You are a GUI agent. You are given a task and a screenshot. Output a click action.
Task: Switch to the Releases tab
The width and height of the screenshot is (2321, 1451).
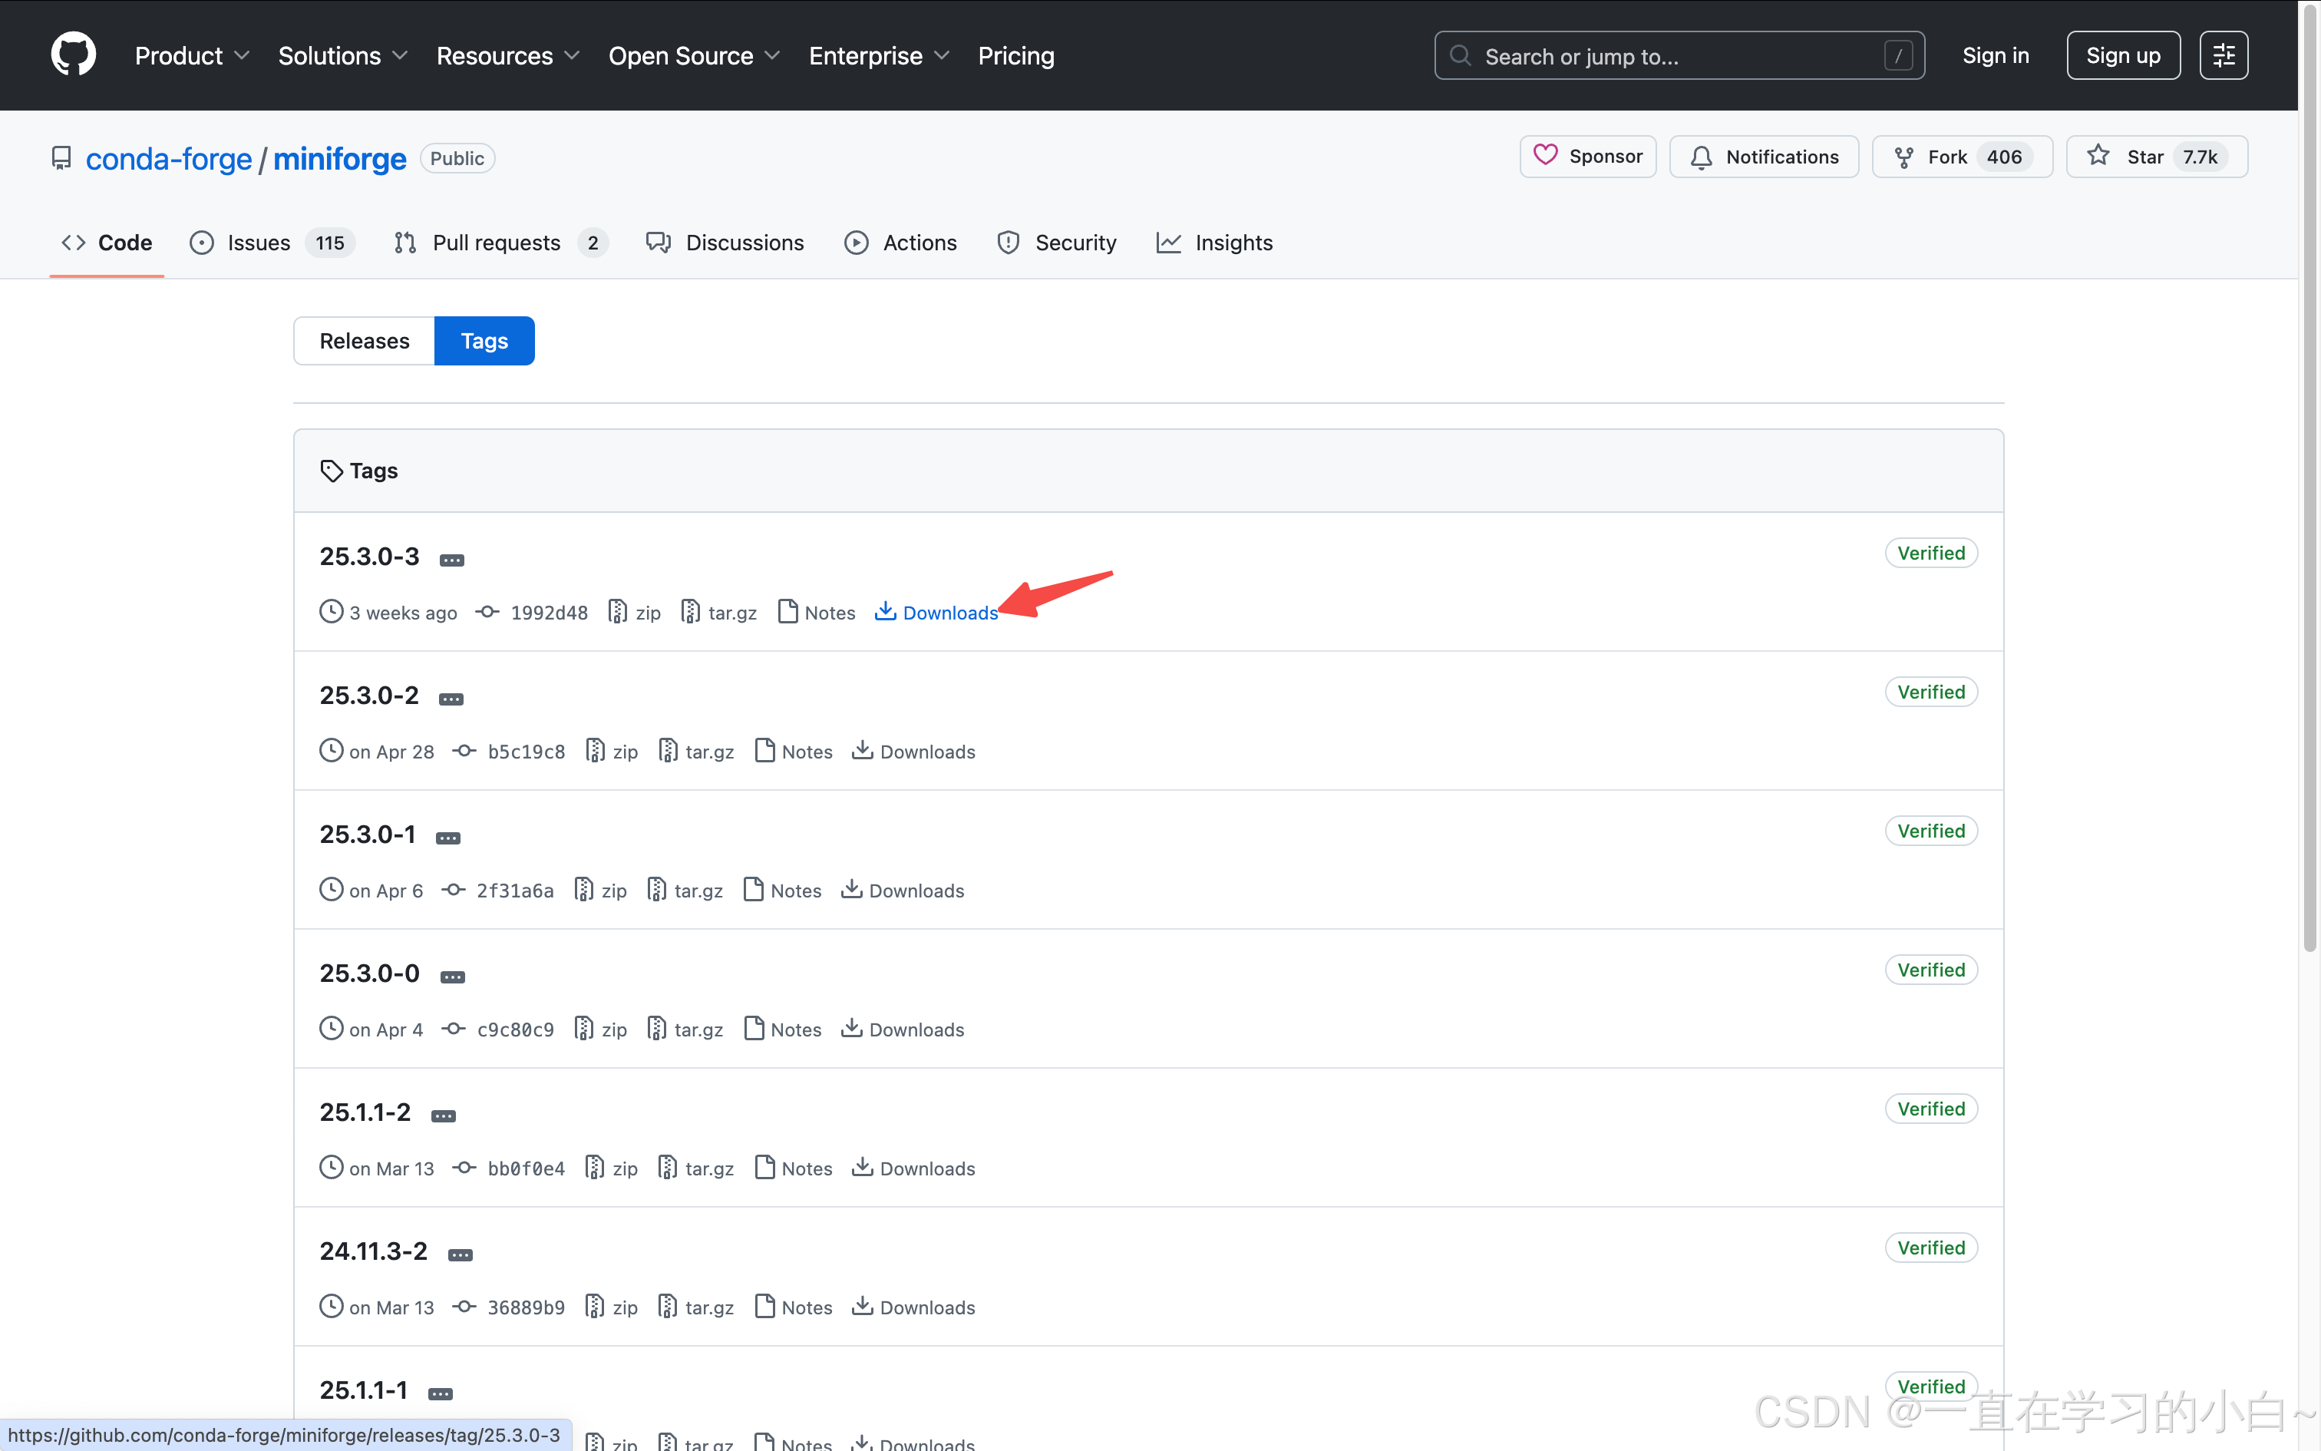[365, 341]
